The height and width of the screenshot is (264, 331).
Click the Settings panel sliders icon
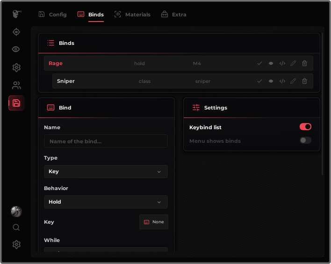[196, 108]
